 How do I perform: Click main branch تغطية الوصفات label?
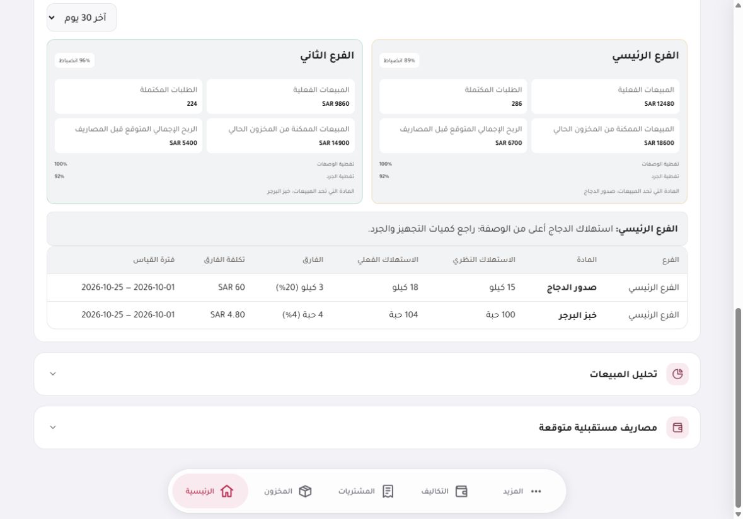(660, 164)
